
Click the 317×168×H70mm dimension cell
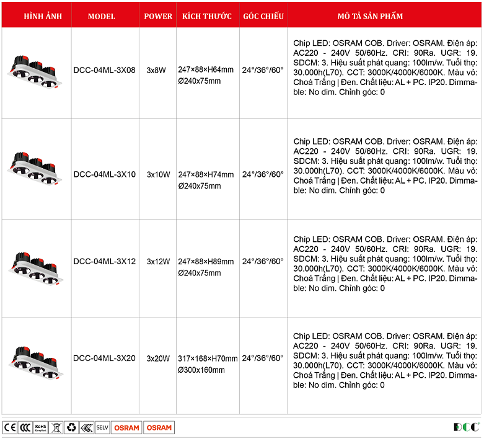207,359
